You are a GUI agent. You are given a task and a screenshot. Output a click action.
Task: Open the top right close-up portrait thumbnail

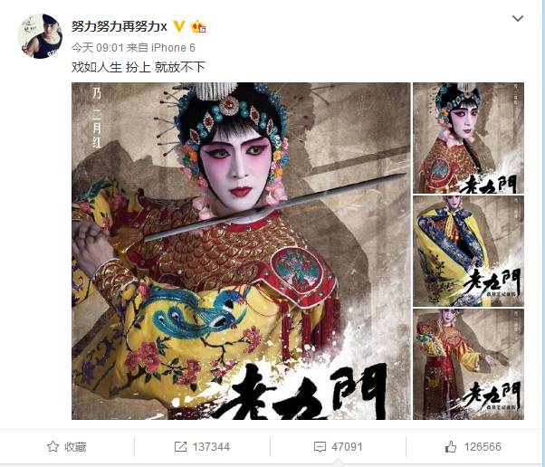(468, 138)
